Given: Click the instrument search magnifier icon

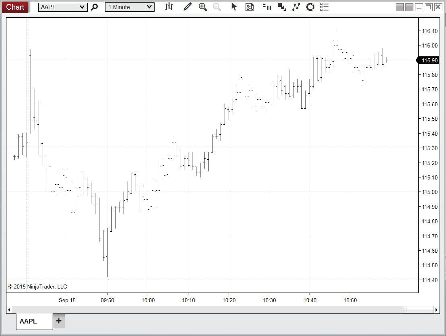Looking at the screenshot, I should coord(95,7).
